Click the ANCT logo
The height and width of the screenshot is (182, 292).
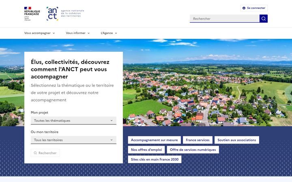tap(52, 14)
